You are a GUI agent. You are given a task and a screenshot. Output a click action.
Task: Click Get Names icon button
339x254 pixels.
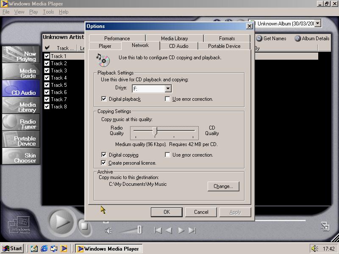pos(259,39)
